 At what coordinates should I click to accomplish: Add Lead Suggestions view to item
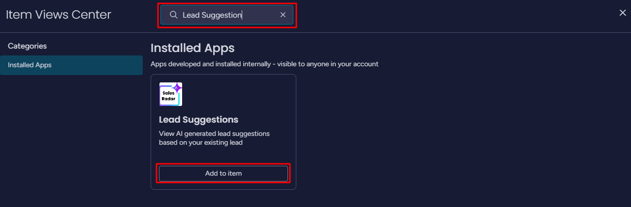pyautogui.click(x=223, y=173)
